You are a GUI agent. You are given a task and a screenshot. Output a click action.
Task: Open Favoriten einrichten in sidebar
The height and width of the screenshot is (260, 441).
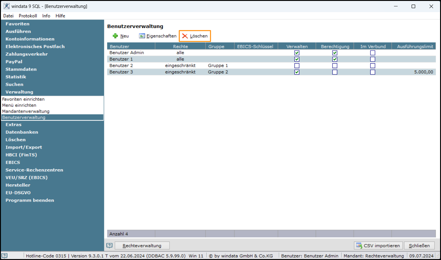(23, 99)
